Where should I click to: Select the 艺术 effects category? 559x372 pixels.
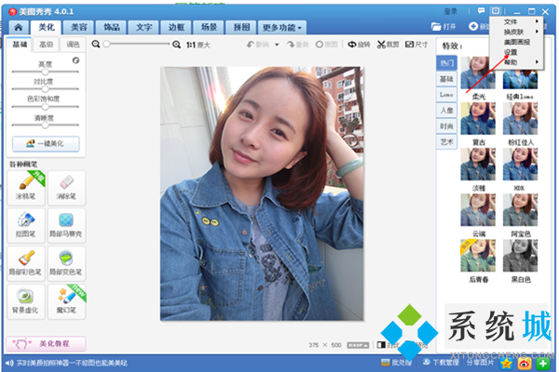pyautogui.click(x=446, y=142)
